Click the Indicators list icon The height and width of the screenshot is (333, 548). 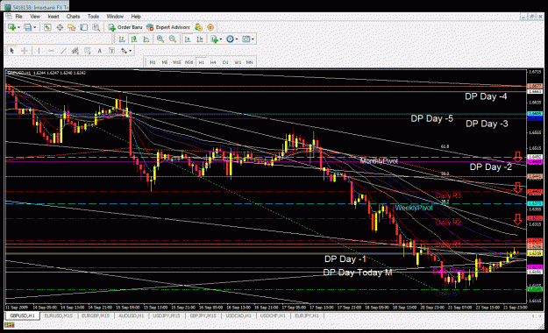(x=214, y=39)
